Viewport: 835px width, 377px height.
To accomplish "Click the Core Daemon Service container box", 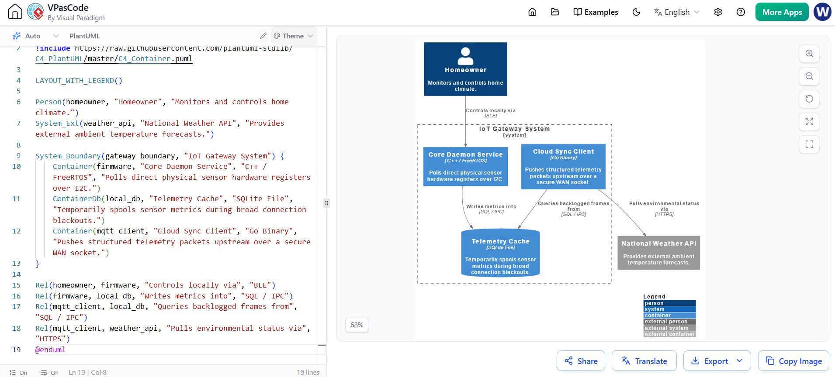I will 465,167.
